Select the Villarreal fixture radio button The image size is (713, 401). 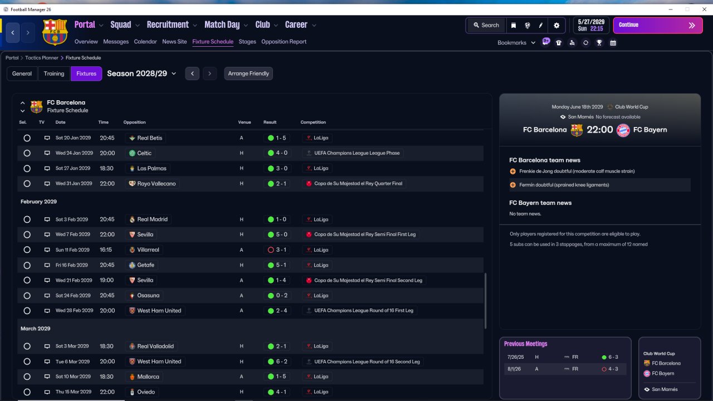[27, 250]
